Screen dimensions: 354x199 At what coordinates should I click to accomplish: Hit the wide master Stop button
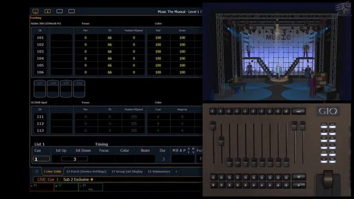click(299, 177)
